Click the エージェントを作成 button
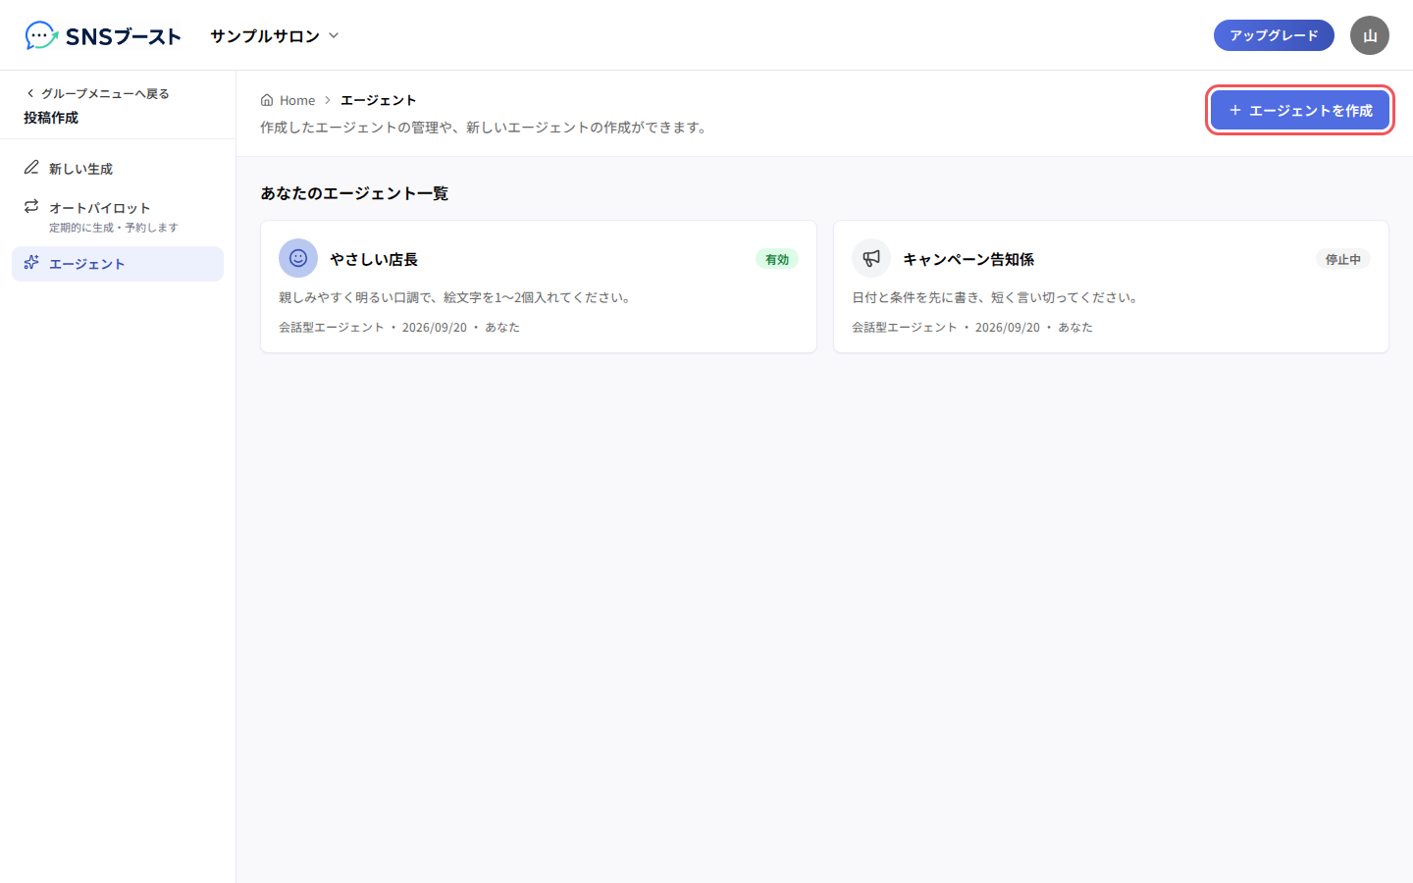Screen dimensions: 1413x883 pos(1300,110)
